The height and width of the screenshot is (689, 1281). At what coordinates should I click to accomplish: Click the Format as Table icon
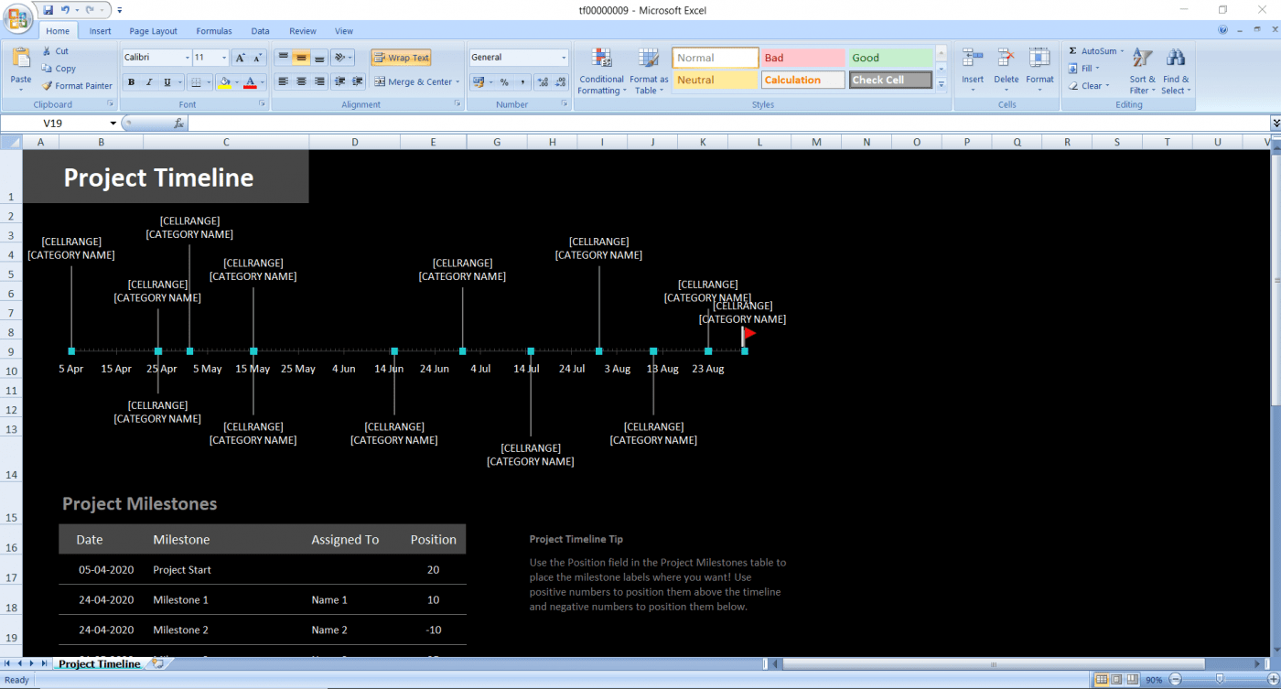click(x=649, y=59)
